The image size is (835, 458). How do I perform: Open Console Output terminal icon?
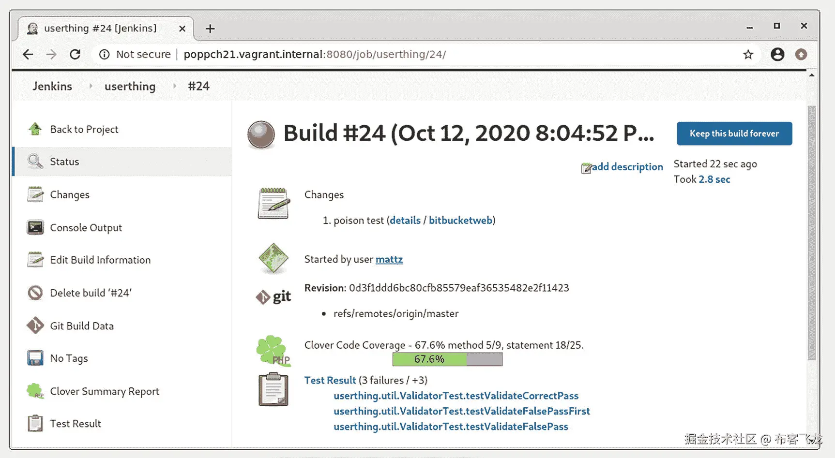click(x=35, y=227)
